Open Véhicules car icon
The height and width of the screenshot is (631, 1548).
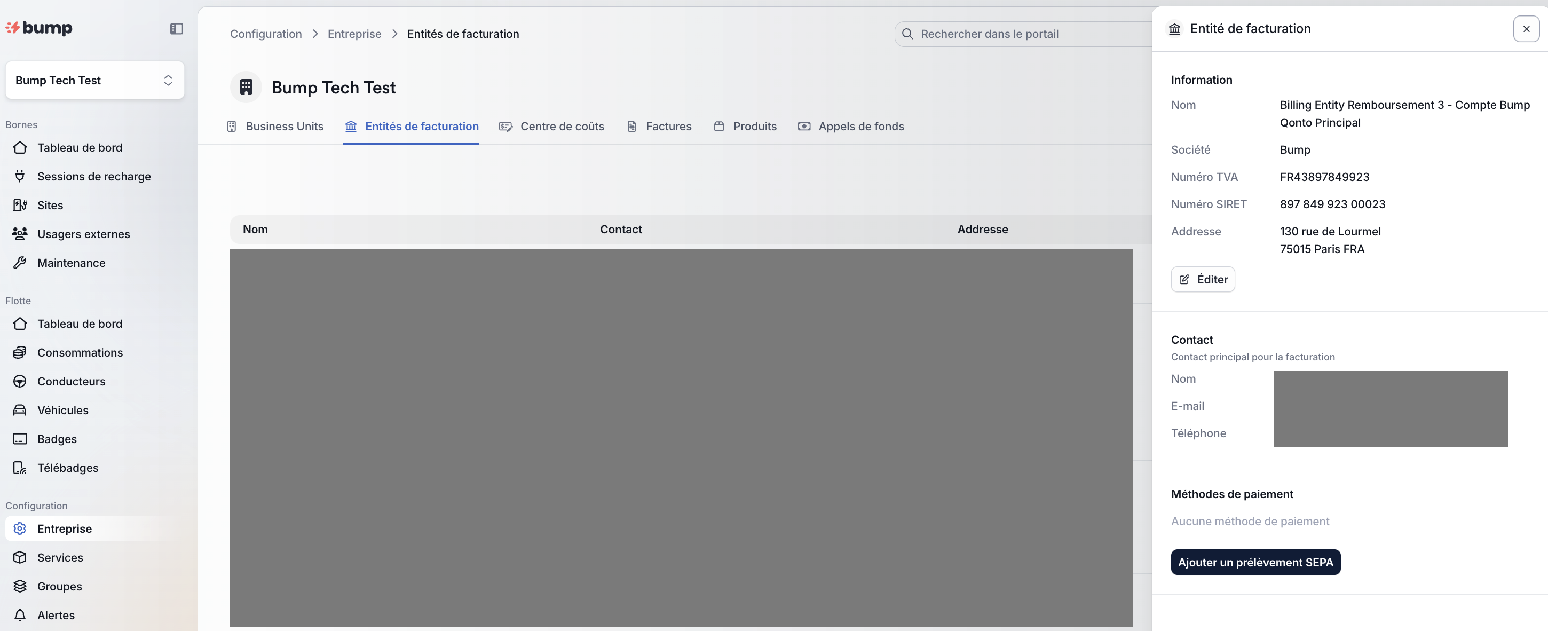tap(20, 410)
